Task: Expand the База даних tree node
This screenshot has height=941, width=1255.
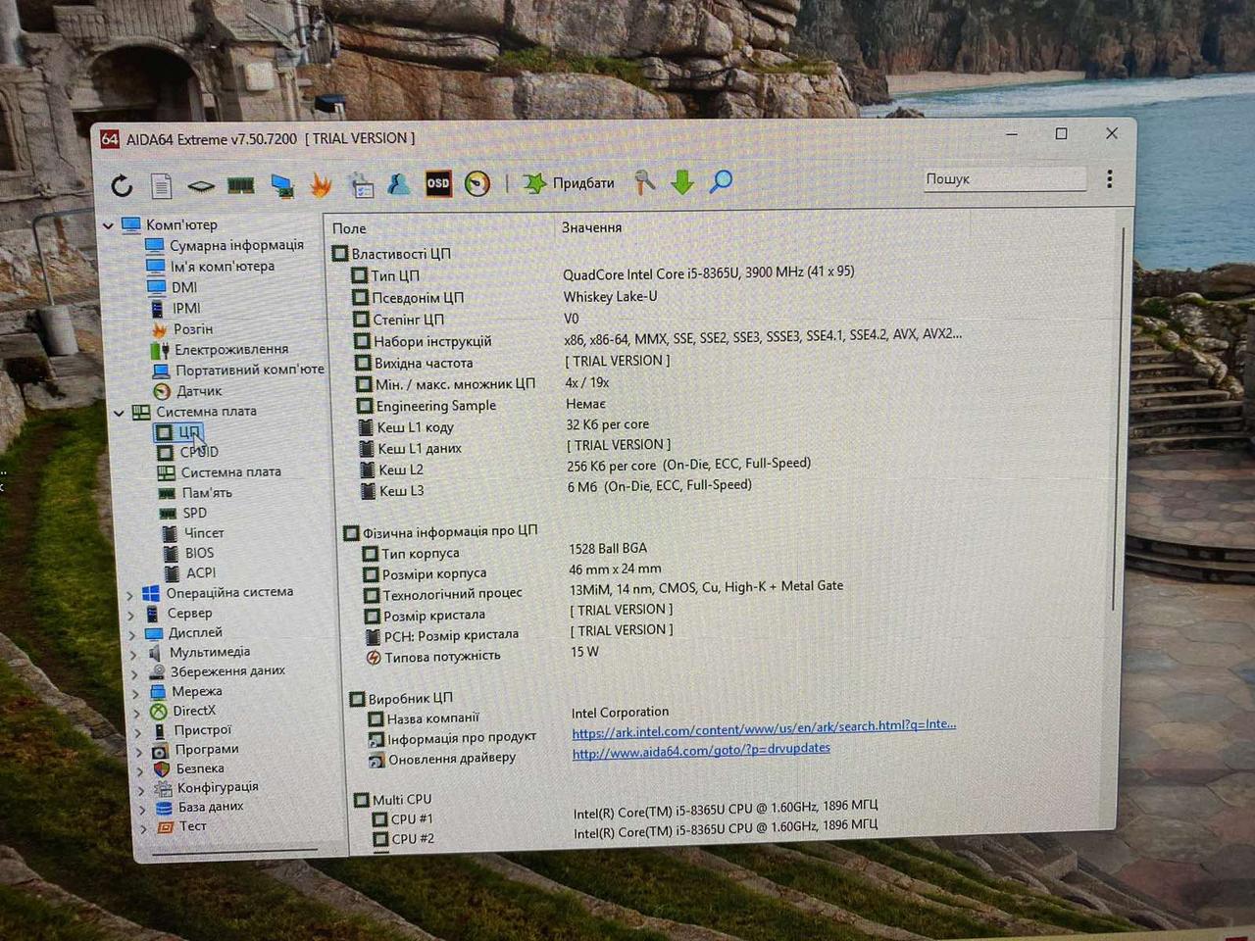Action: (143, 810)
